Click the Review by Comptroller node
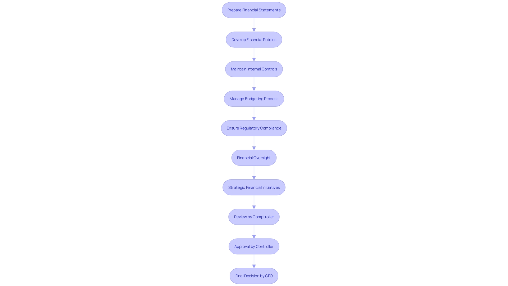The image size is (508, 286). point(254,217)
